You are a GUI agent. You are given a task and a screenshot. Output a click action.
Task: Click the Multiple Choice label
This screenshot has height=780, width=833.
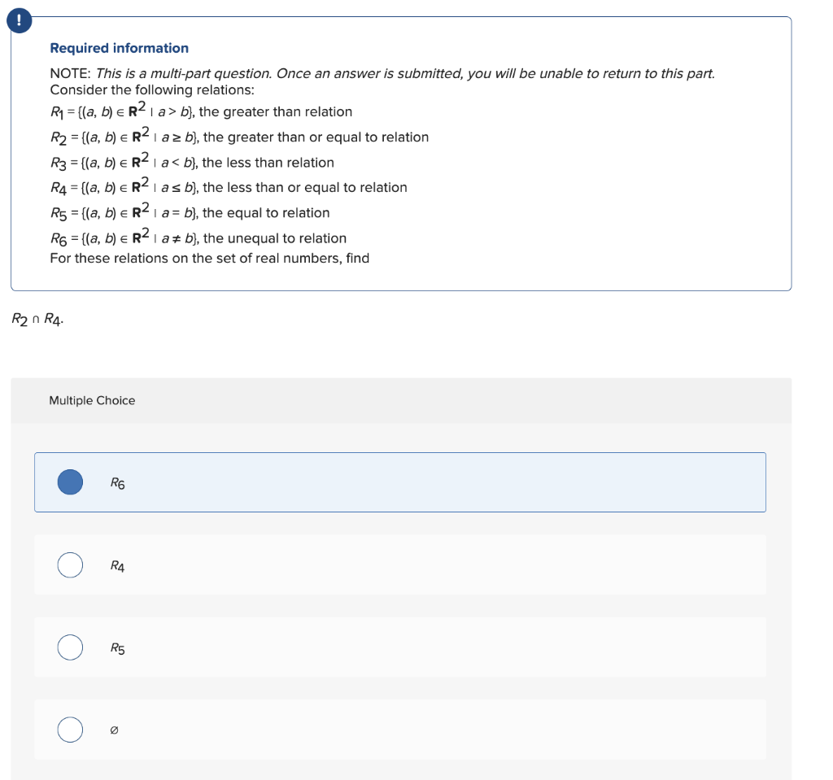(x=92, y=400)
